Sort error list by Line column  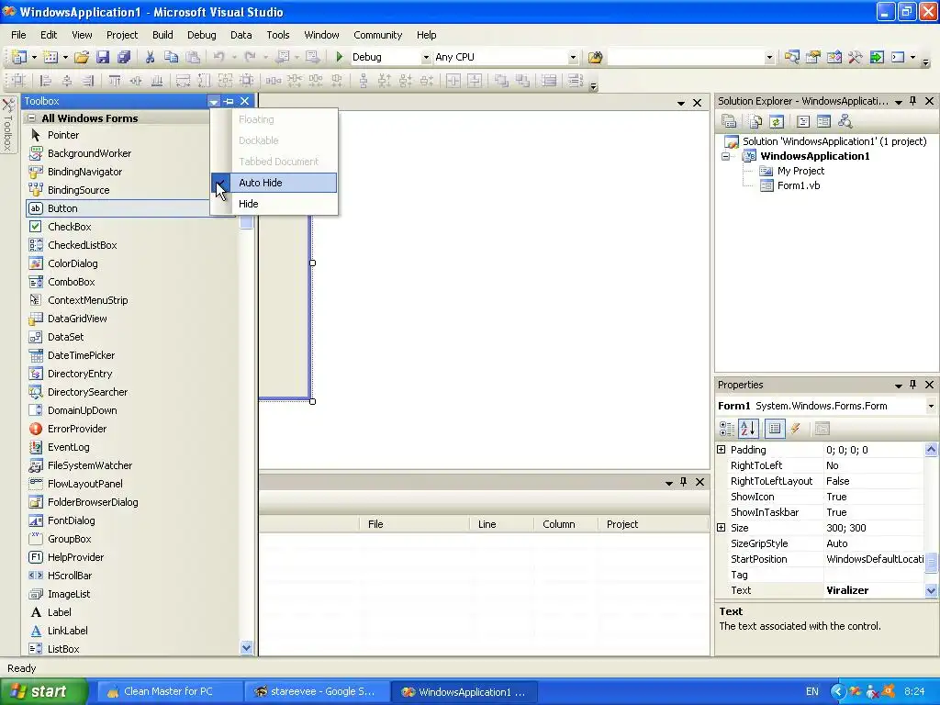(x=501, y=524)
